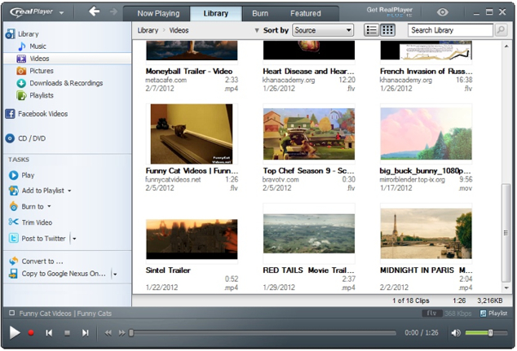Select the MIDNIGHT IN PARIS thumbnail

click(426, 234)
